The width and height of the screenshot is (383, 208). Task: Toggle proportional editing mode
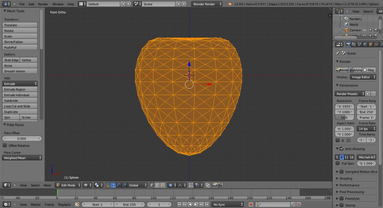tap(171, 185)
